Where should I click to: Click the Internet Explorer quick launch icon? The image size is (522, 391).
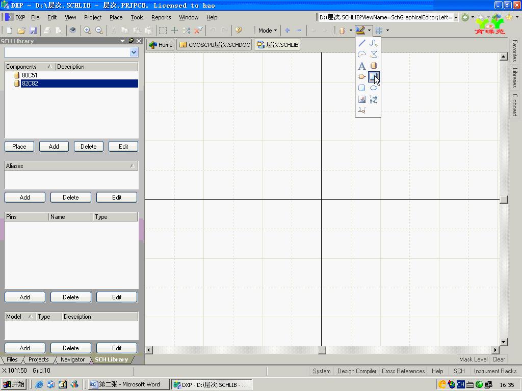39,384
